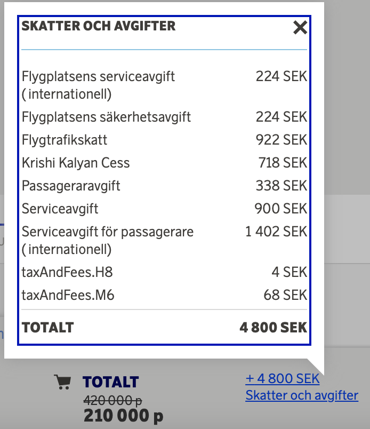370x429 pixels.
Task: Select Serviceavgift för passagerare entry
Action: [x=107, y=232]
